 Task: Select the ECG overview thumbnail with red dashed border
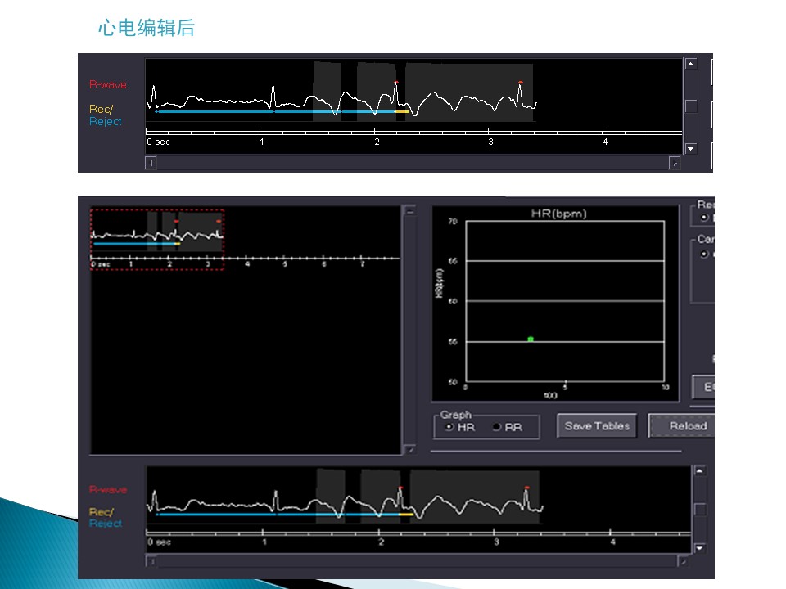tap(156, 239)
